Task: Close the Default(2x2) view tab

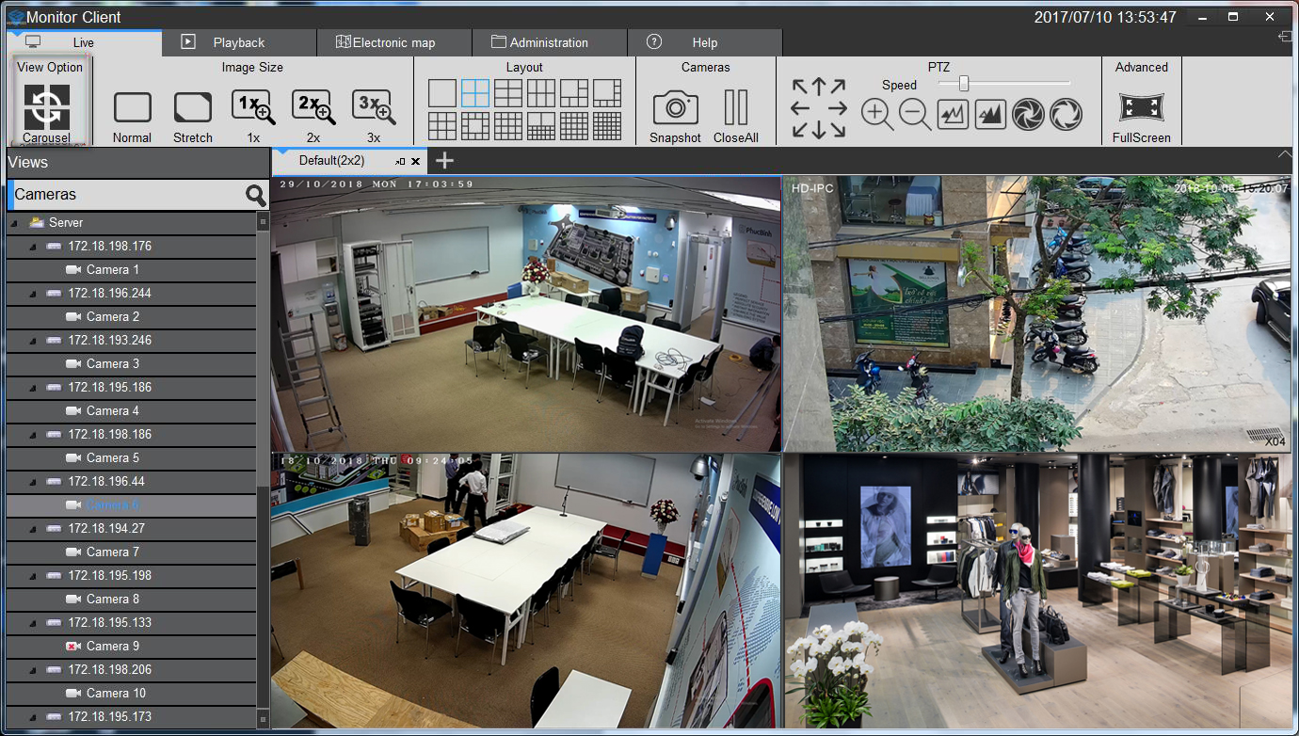Action: pos(415,162)
